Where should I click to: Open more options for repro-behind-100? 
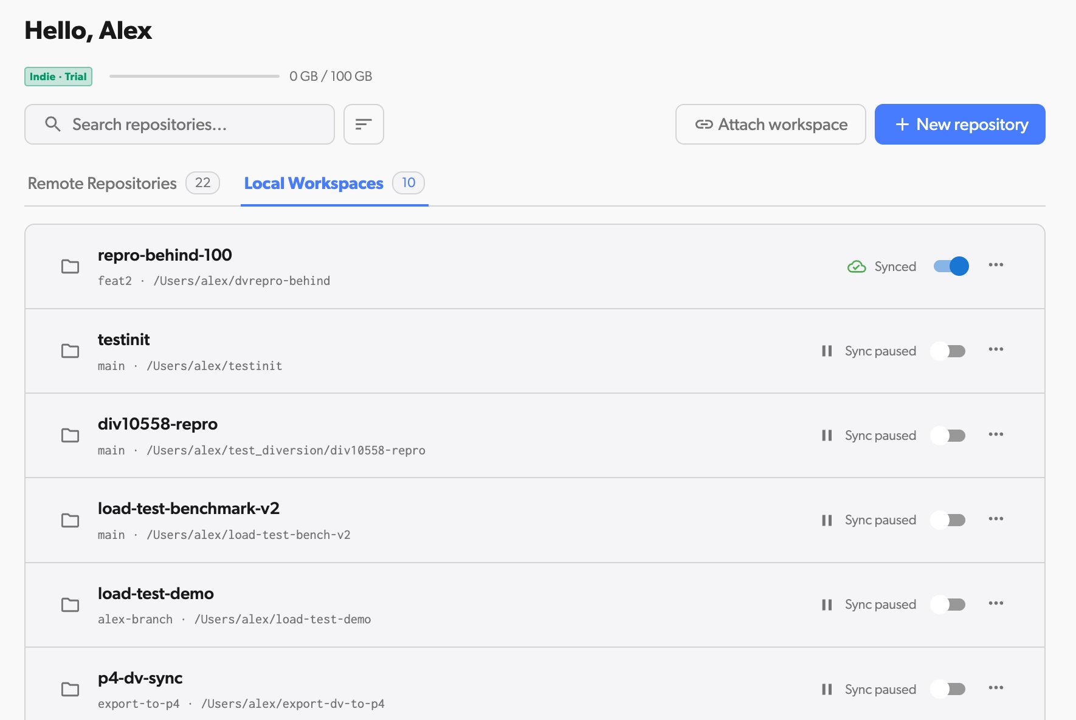pos(996,265)
